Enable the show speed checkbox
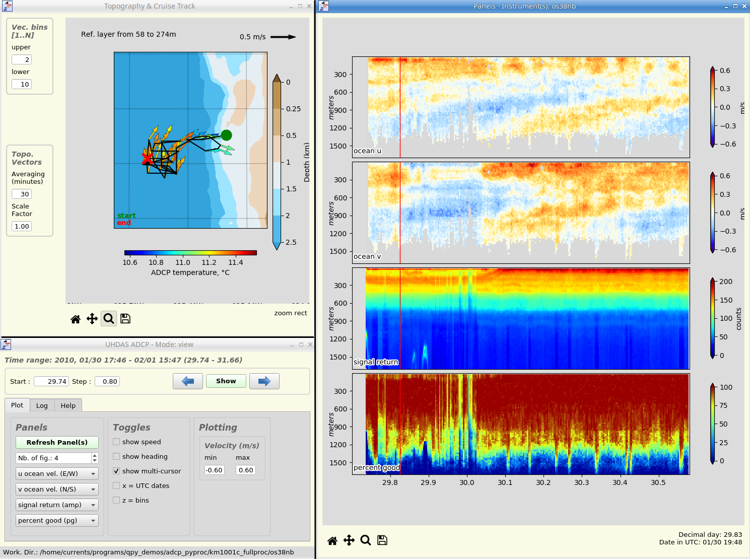Viewport: 750px width, 559px height. click(x=116, y=442)
